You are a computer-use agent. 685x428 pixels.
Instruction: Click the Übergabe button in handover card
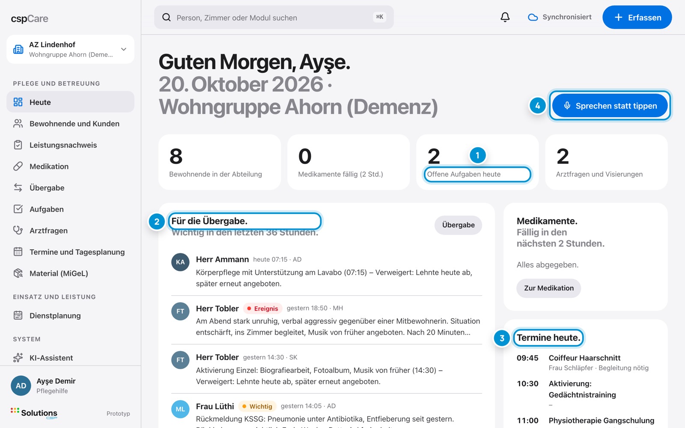click(458, 225)
